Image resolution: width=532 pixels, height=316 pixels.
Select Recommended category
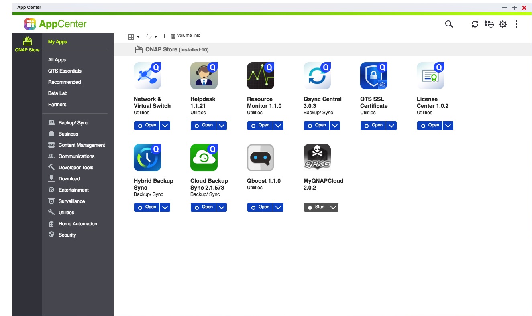point(64,82)
